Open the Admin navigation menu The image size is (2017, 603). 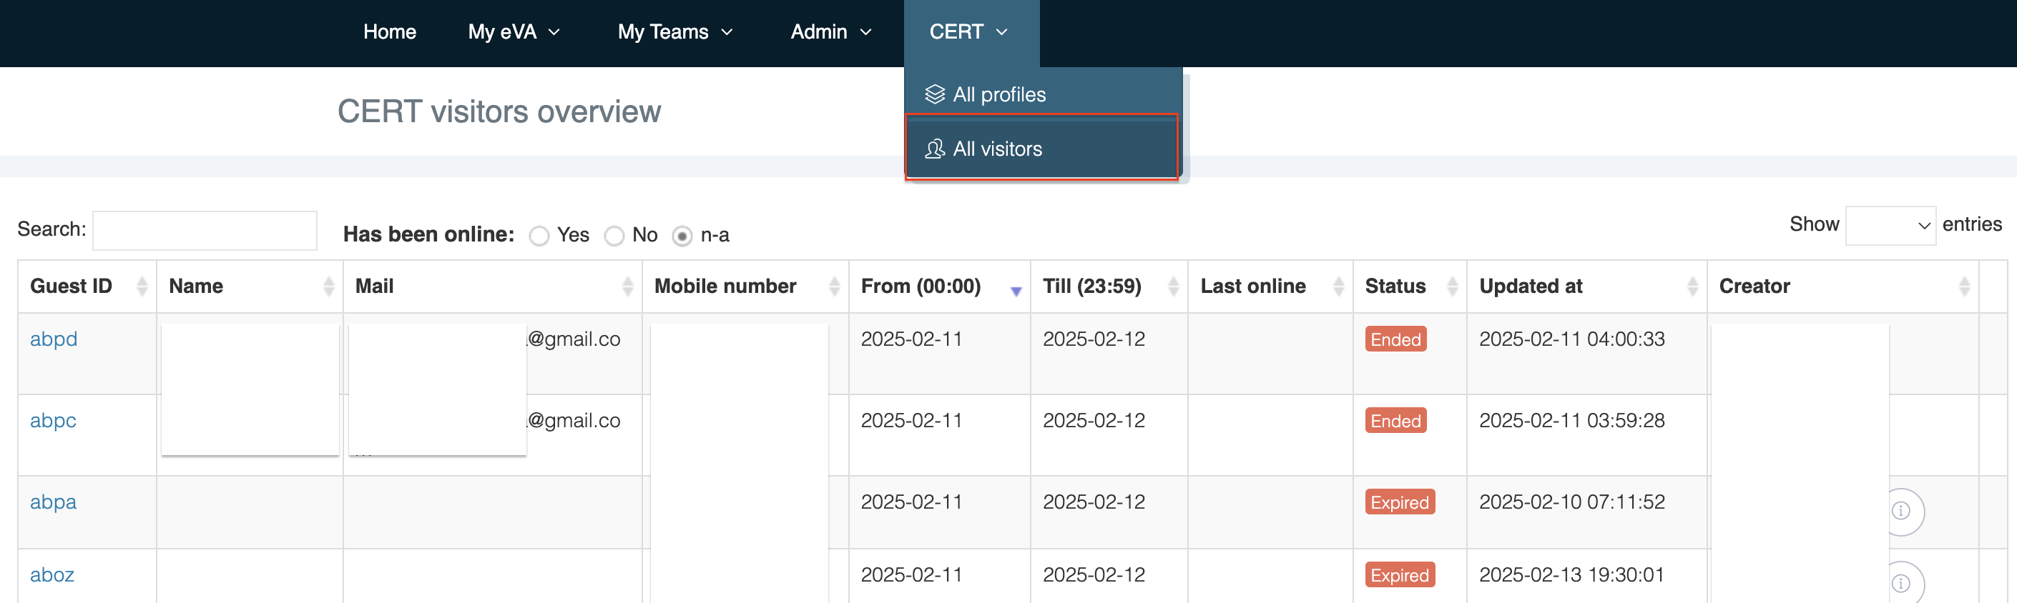(830, 32)
